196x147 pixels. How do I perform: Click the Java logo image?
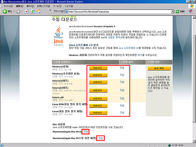pyautogui.click(x=58, y=36)
